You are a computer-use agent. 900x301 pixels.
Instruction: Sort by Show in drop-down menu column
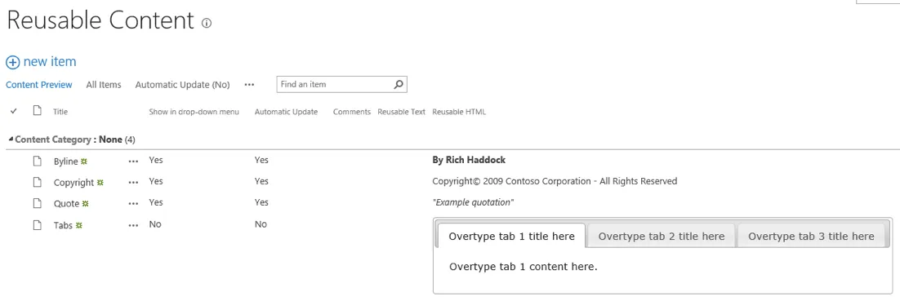[x=194, y=112]
